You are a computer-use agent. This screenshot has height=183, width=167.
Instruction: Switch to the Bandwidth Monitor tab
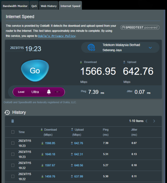[x=15, y=6]
